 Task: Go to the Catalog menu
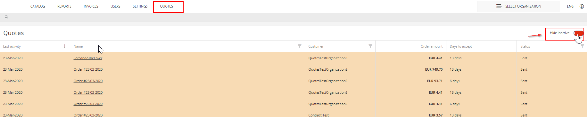click(x=38, y=6)
